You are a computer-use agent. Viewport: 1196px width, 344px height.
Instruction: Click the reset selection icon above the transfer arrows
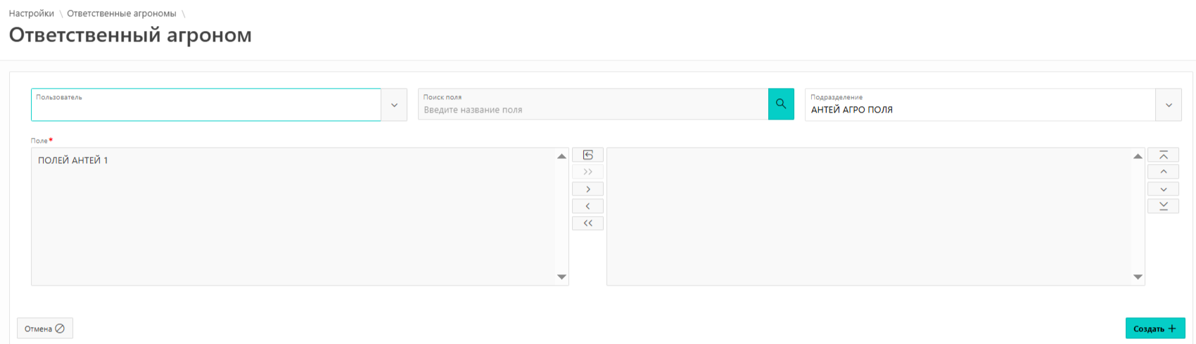pos(587,155)
